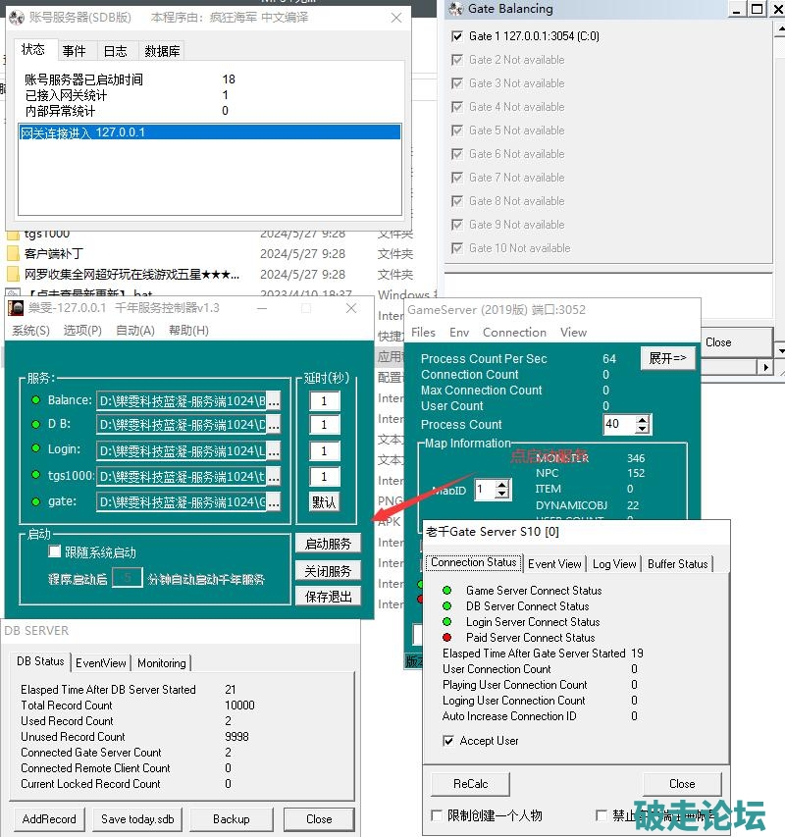The image size is (785, 837).
Task: Click the red Paid Server status indicator
Action: tap(446, 638)
